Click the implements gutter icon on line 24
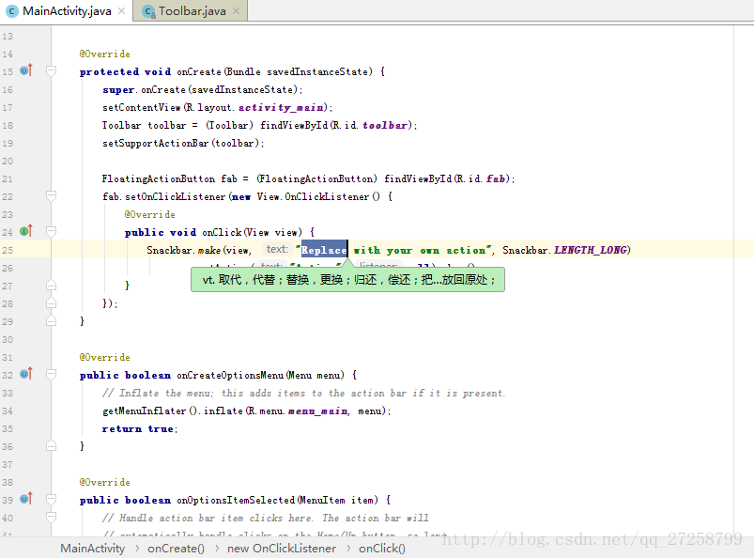 pyautogui.click(x=26, y=231)
